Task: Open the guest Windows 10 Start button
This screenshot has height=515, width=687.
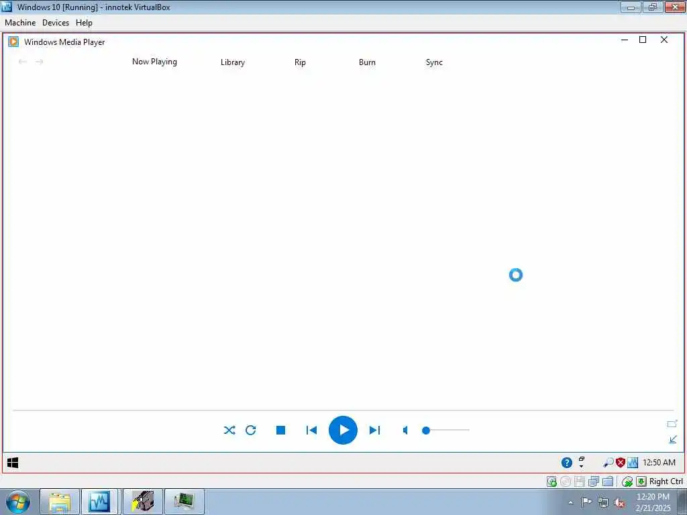Action: pos(13,463)
